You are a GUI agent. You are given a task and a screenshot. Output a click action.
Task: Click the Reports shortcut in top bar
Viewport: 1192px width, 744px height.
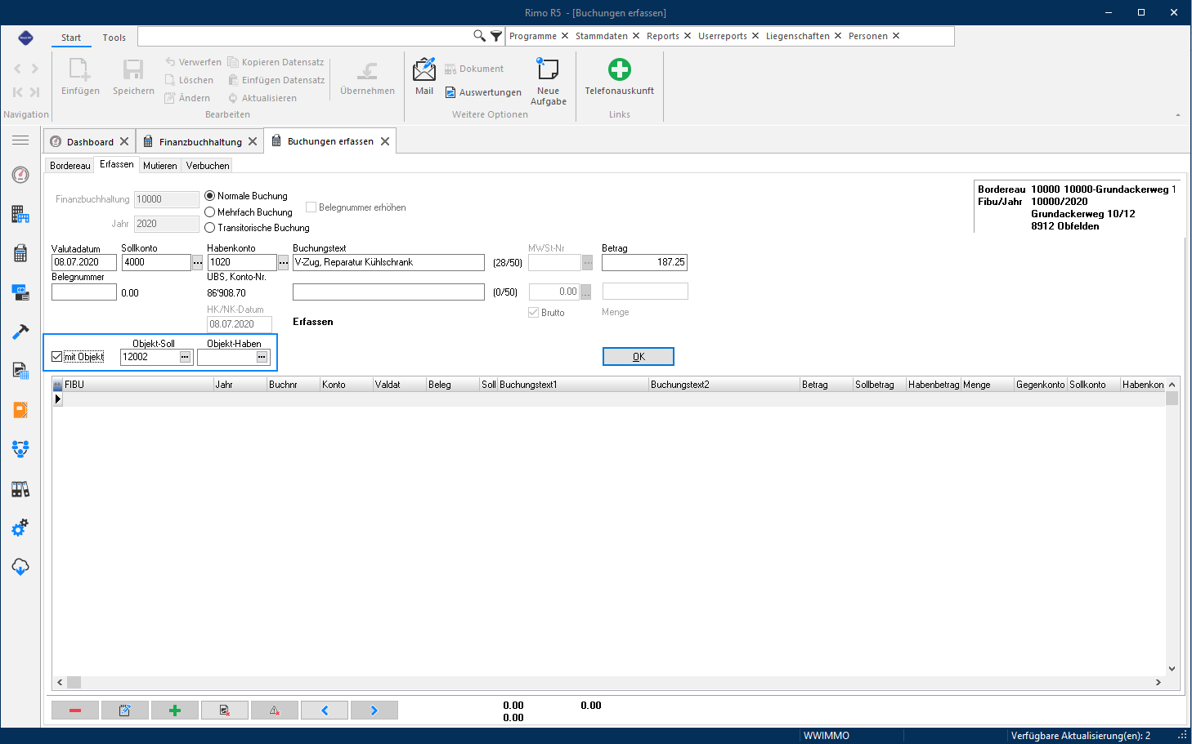pyautogui.click(x=663, y=36)
